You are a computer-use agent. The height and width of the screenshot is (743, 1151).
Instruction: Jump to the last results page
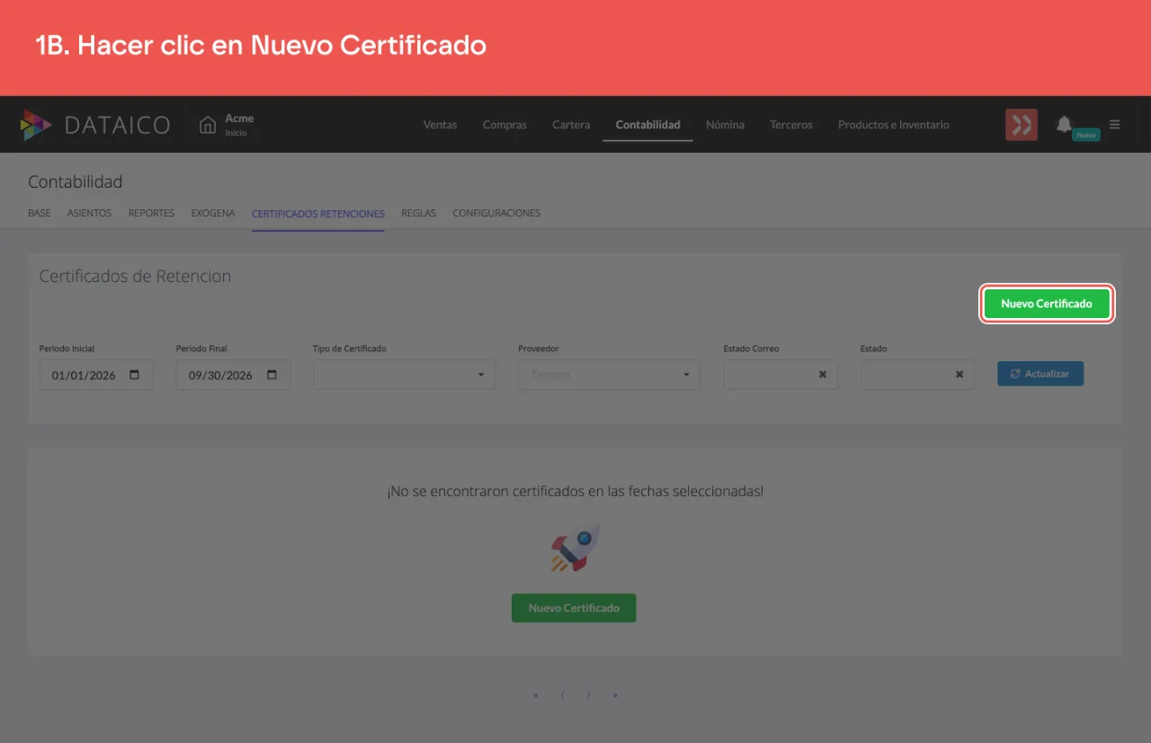(615, 694)
